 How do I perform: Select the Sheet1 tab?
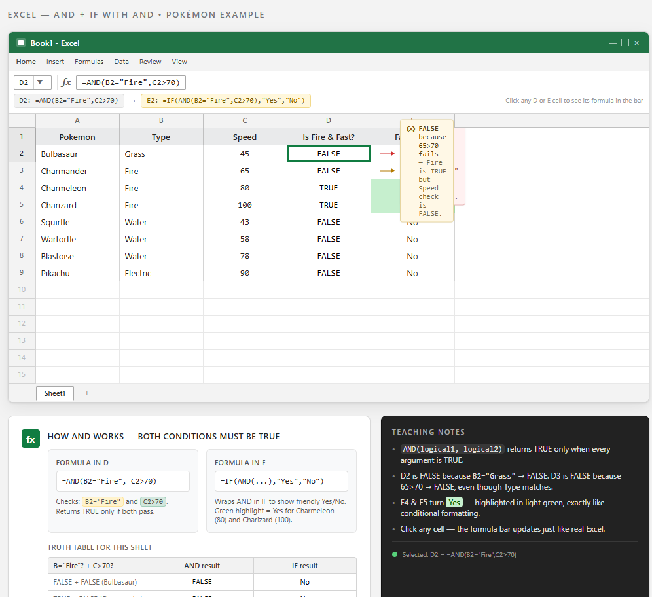55,393
